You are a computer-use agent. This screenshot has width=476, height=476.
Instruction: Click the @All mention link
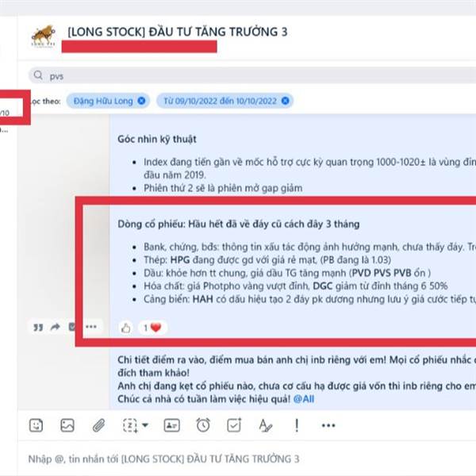304,399
